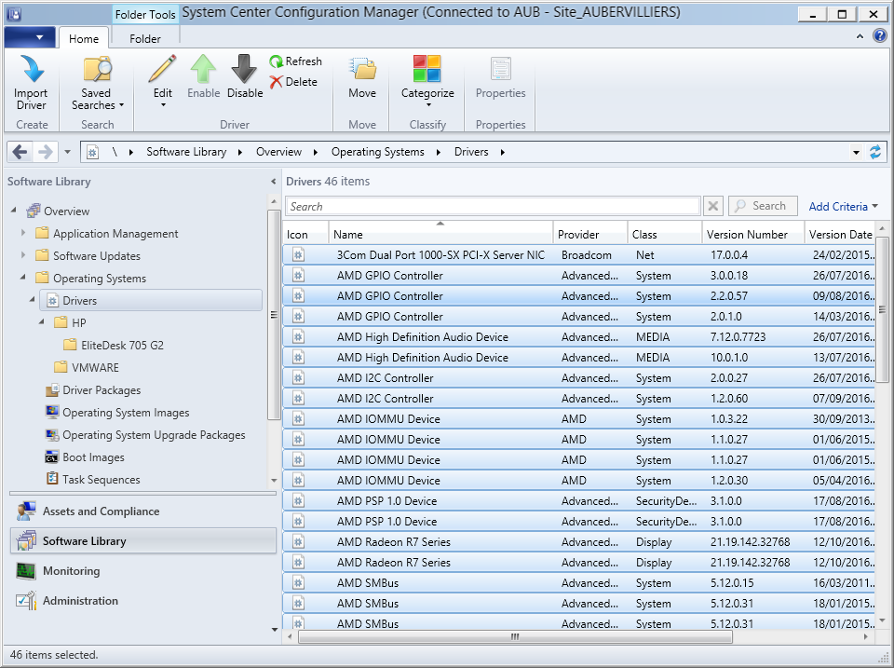Select AMD I2C Controller version 1.2.0.60
Image resolution: width=894 pixels, height=668 pixels.
pyautogui.click(x=579, y=398)
